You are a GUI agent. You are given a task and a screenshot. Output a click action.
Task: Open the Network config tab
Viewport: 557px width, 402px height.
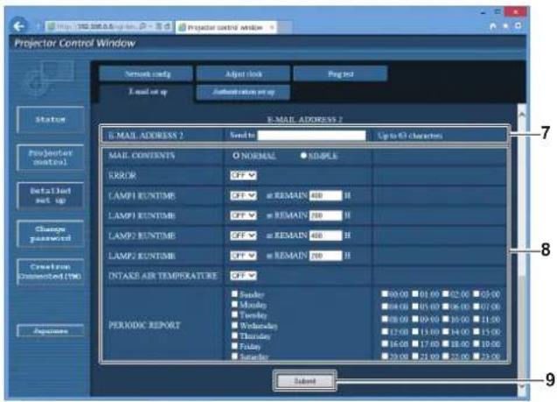(x=147, y=74)
